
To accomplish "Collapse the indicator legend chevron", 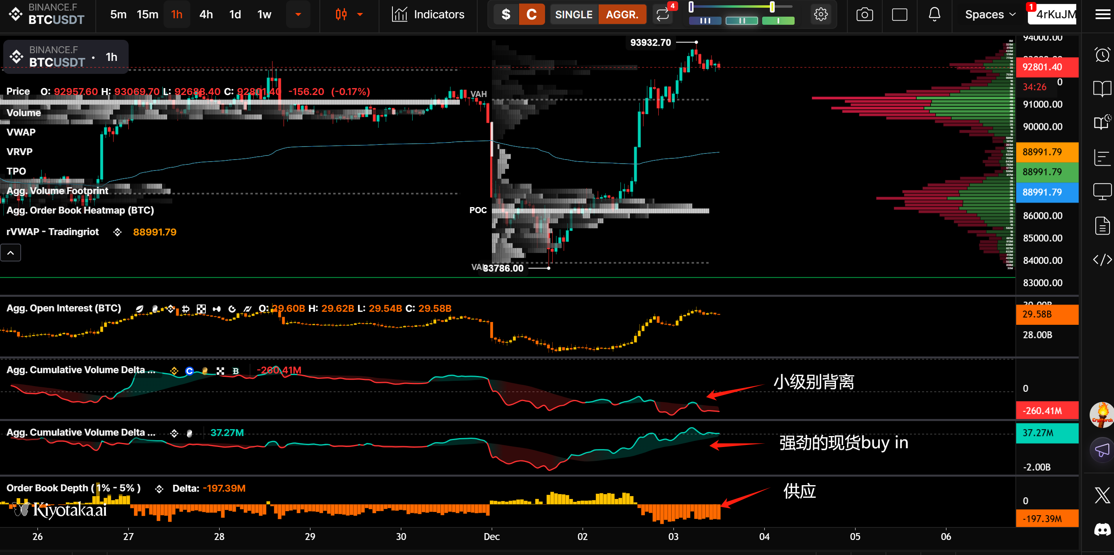I will [x=11, y=253].
